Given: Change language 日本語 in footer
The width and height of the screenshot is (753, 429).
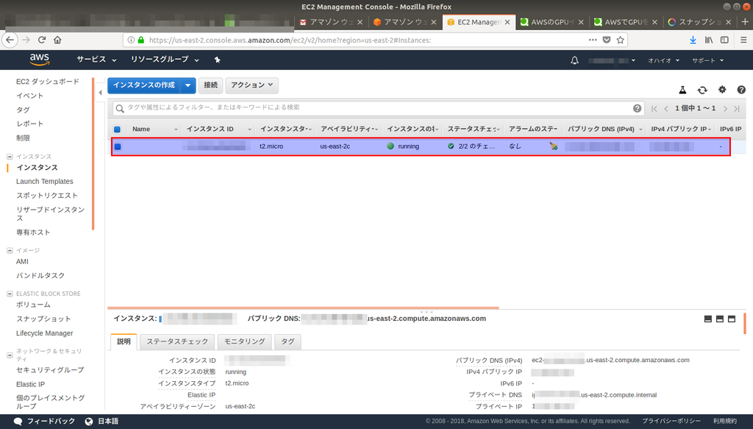Looking at the screenshot, I should tap(101, 422).
